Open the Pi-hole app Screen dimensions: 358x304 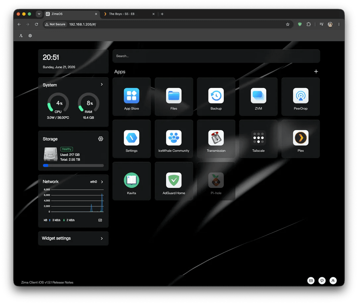(x=216, y=181)
